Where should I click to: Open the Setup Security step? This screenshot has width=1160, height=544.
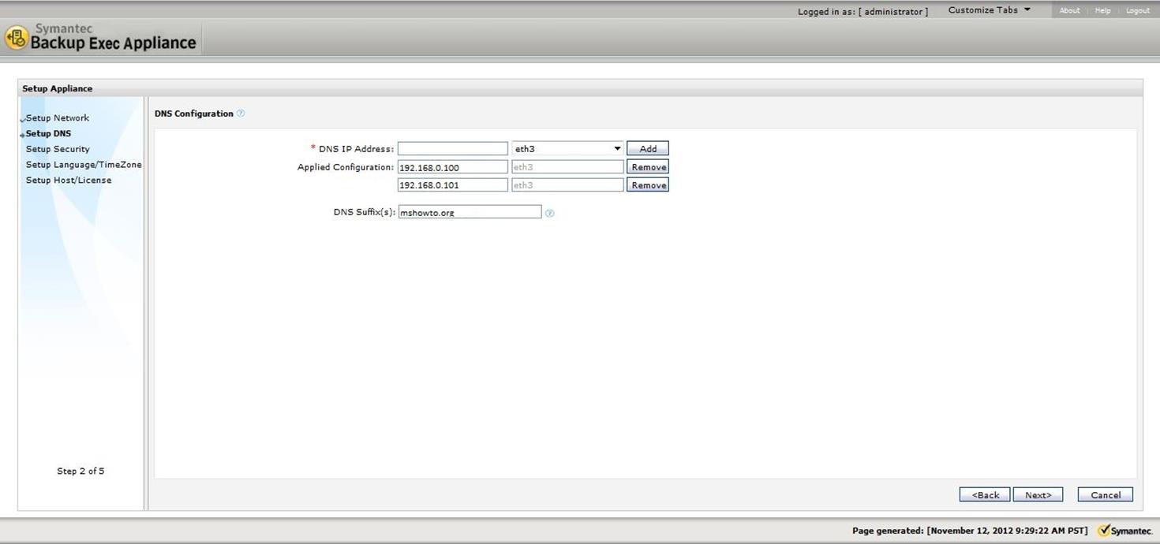58,149
